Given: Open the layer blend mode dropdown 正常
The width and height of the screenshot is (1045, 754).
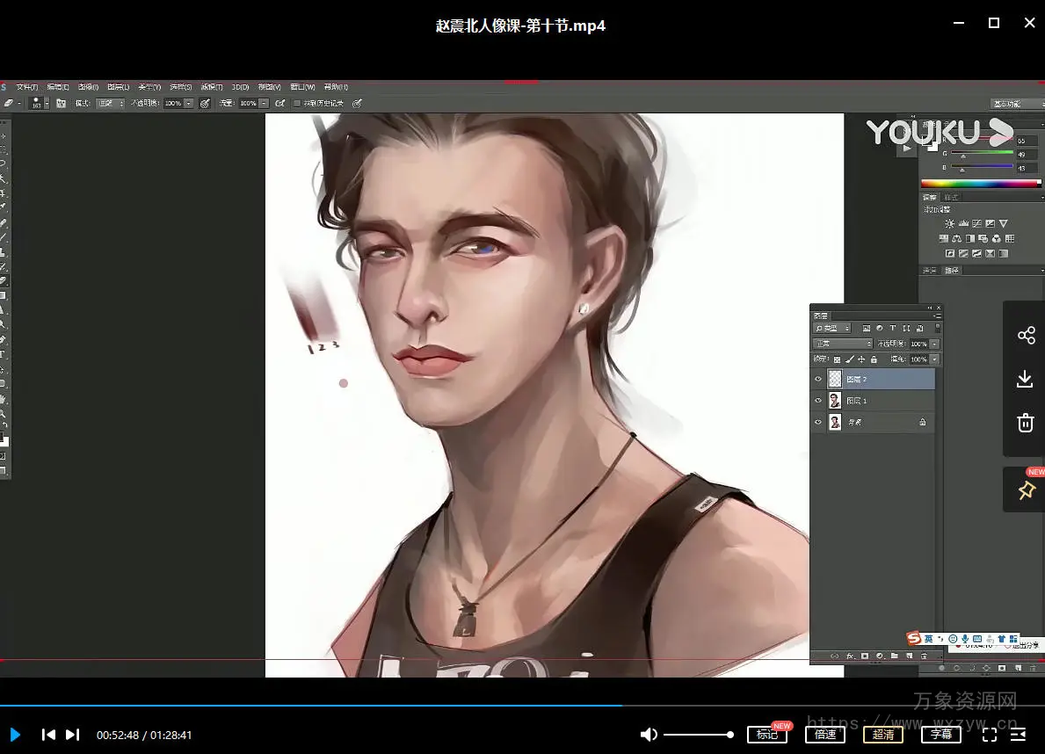Looking at the screenshot, I should (x=842, y=344).
